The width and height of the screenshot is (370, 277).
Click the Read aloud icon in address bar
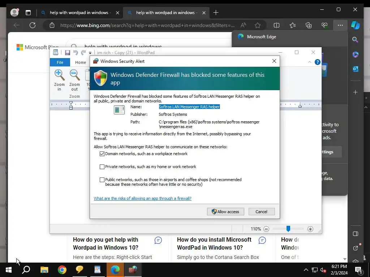243,25
